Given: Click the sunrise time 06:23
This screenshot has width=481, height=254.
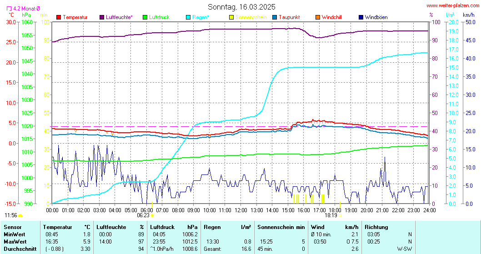Looking at the screenshot, I should (143, 215).
